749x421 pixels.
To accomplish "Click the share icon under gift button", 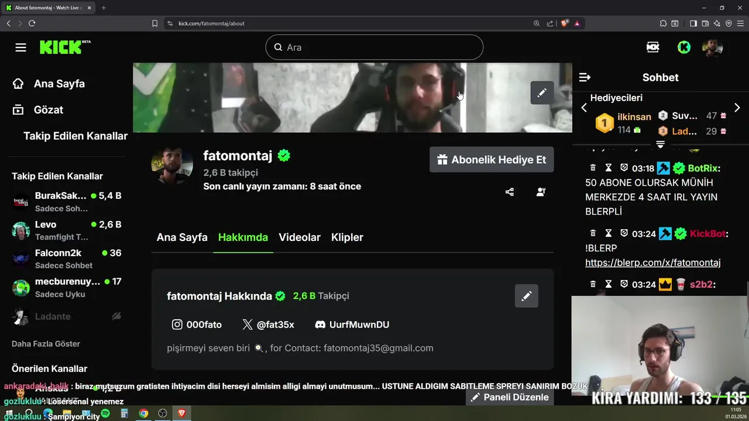I will [x=510, y=192].
